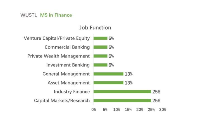This screenshot has height=113, width=201.
Task: Select the Asset Management label
Action: [x=69, y=83]
